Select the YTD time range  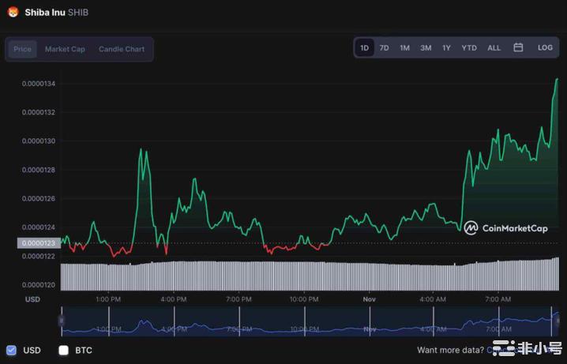tap(469, 47)
